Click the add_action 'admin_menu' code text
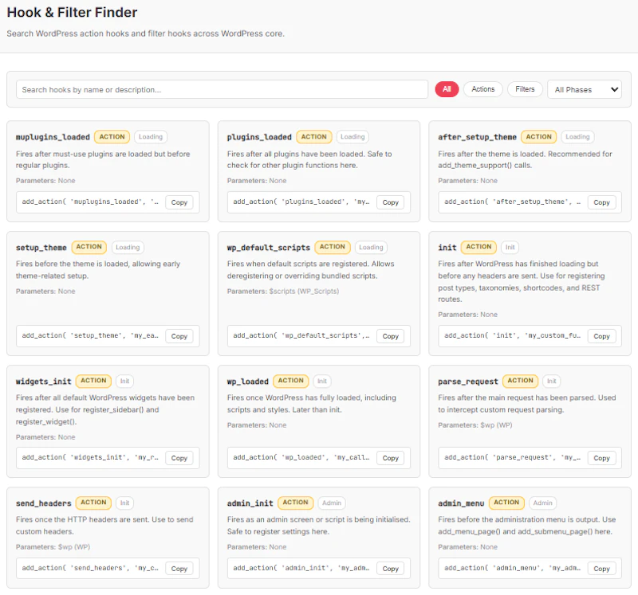Screen dimensions: 638x595 click(x=512, y=568)
